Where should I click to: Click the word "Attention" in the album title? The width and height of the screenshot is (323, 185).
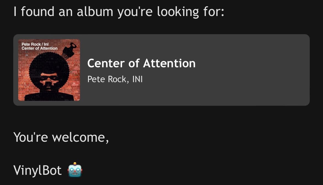pos(169,63)
